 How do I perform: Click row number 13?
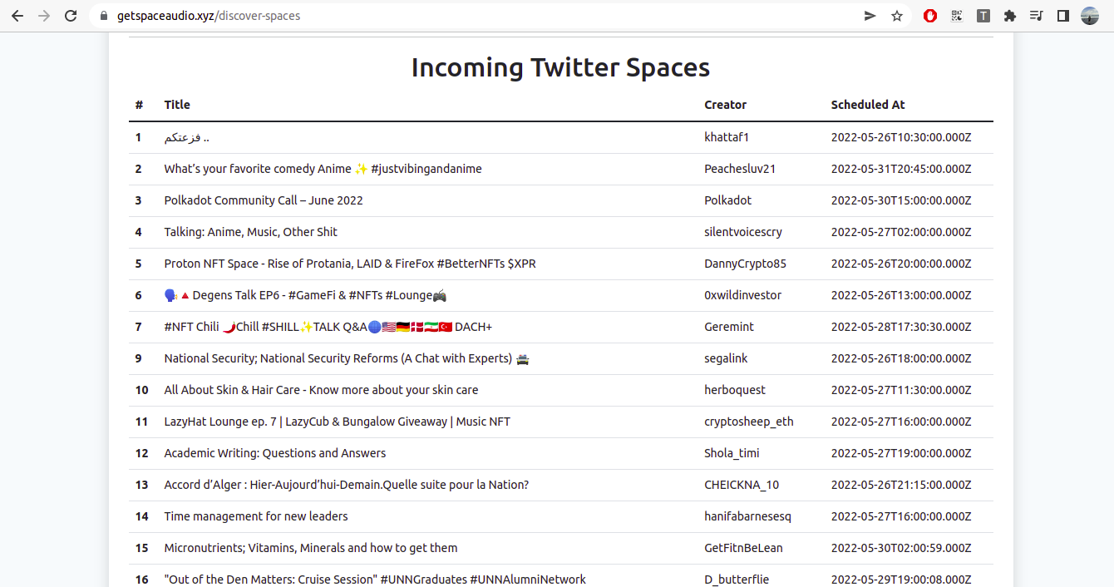tap(141, 485)
